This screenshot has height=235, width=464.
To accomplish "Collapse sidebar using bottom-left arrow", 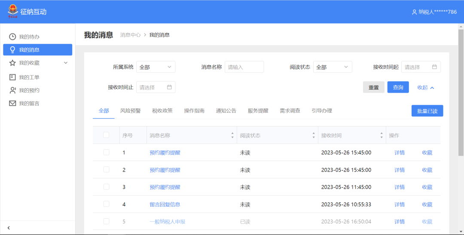I will click(x=9, y=228).
